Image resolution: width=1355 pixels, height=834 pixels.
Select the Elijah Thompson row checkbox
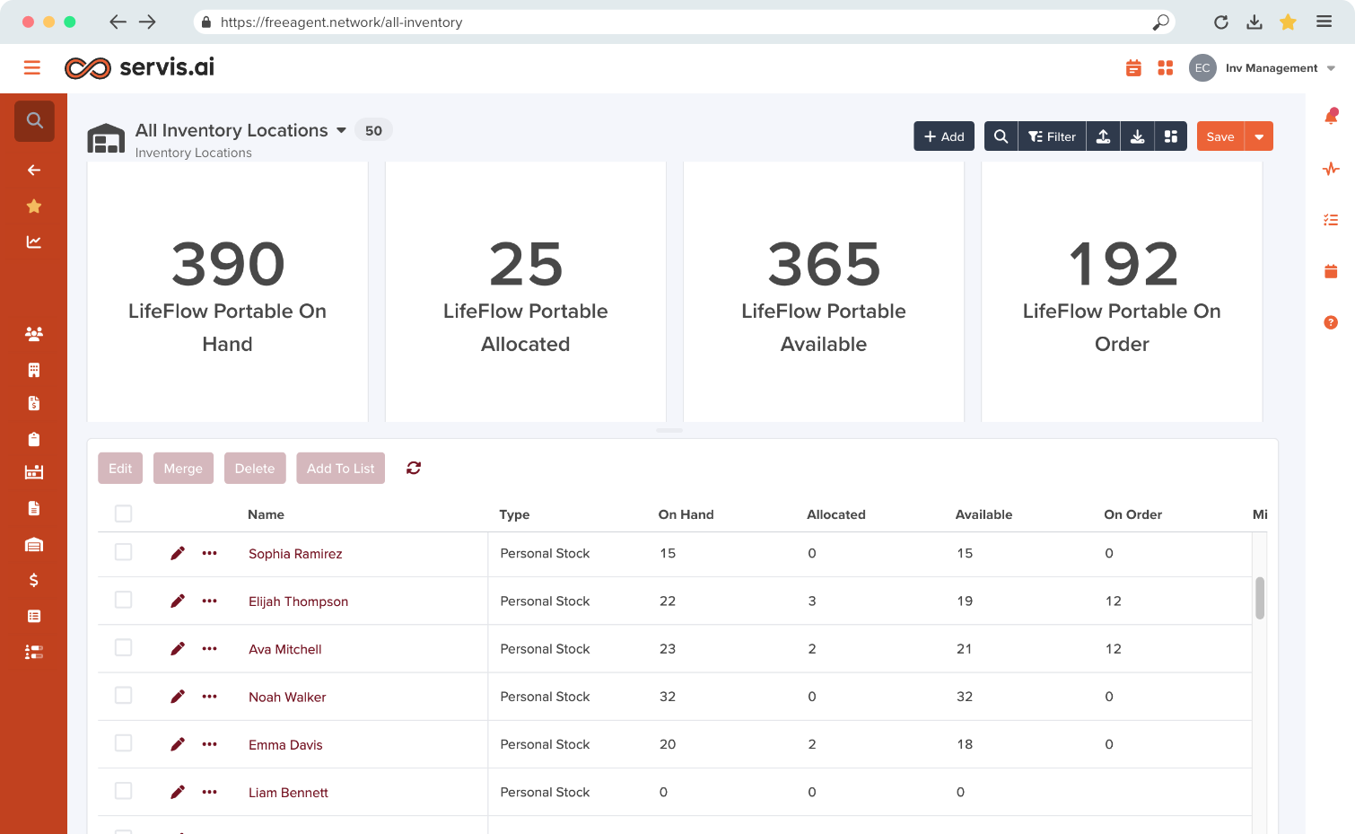[124, 600]
